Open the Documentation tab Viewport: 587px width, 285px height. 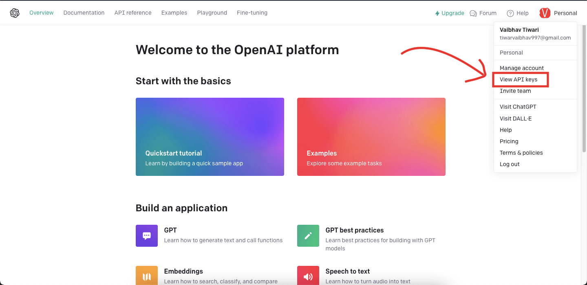point(84,13)
